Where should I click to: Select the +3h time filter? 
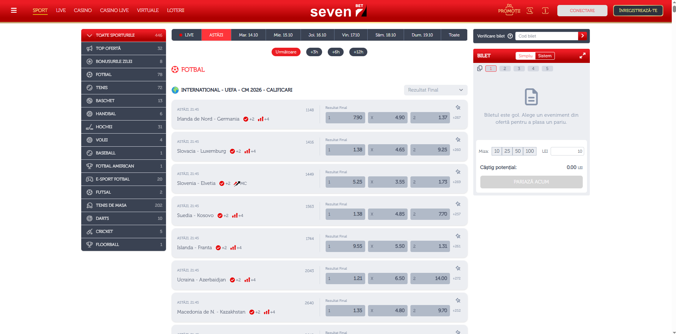(314, 52)
